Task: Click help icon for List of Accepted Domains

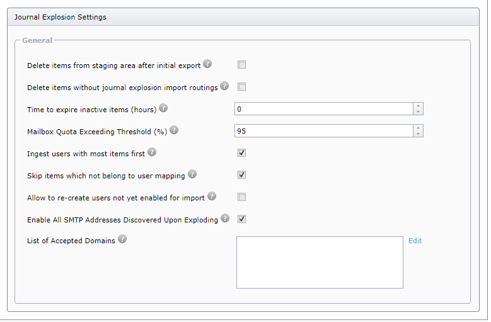Action: coord(122,239)
